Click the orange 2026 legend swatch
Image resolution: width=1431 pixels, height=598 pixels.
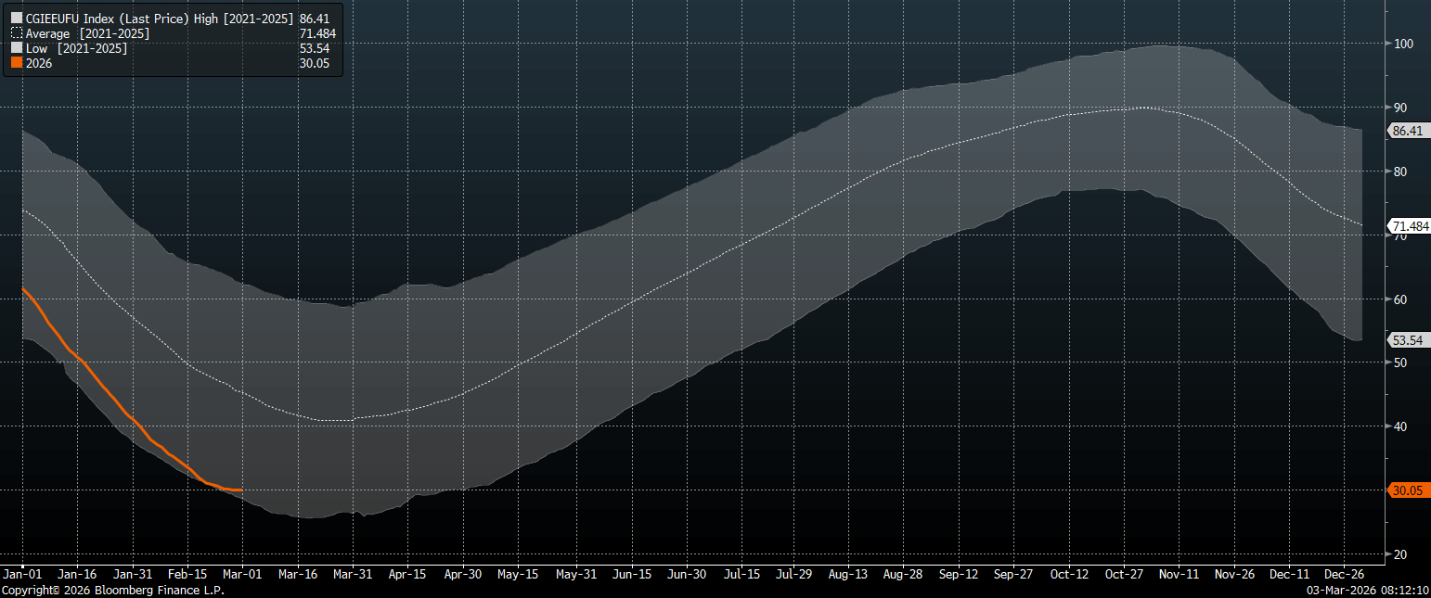click(x=17, y=63)
